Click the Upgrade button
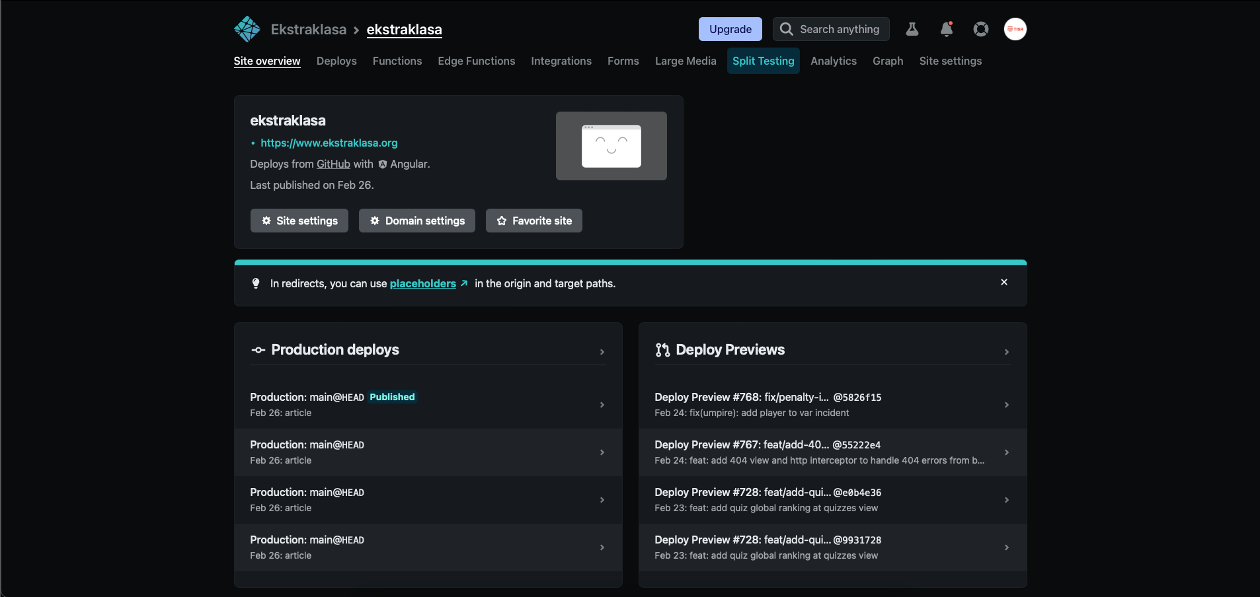1260x597 pixels. point(730,29)
